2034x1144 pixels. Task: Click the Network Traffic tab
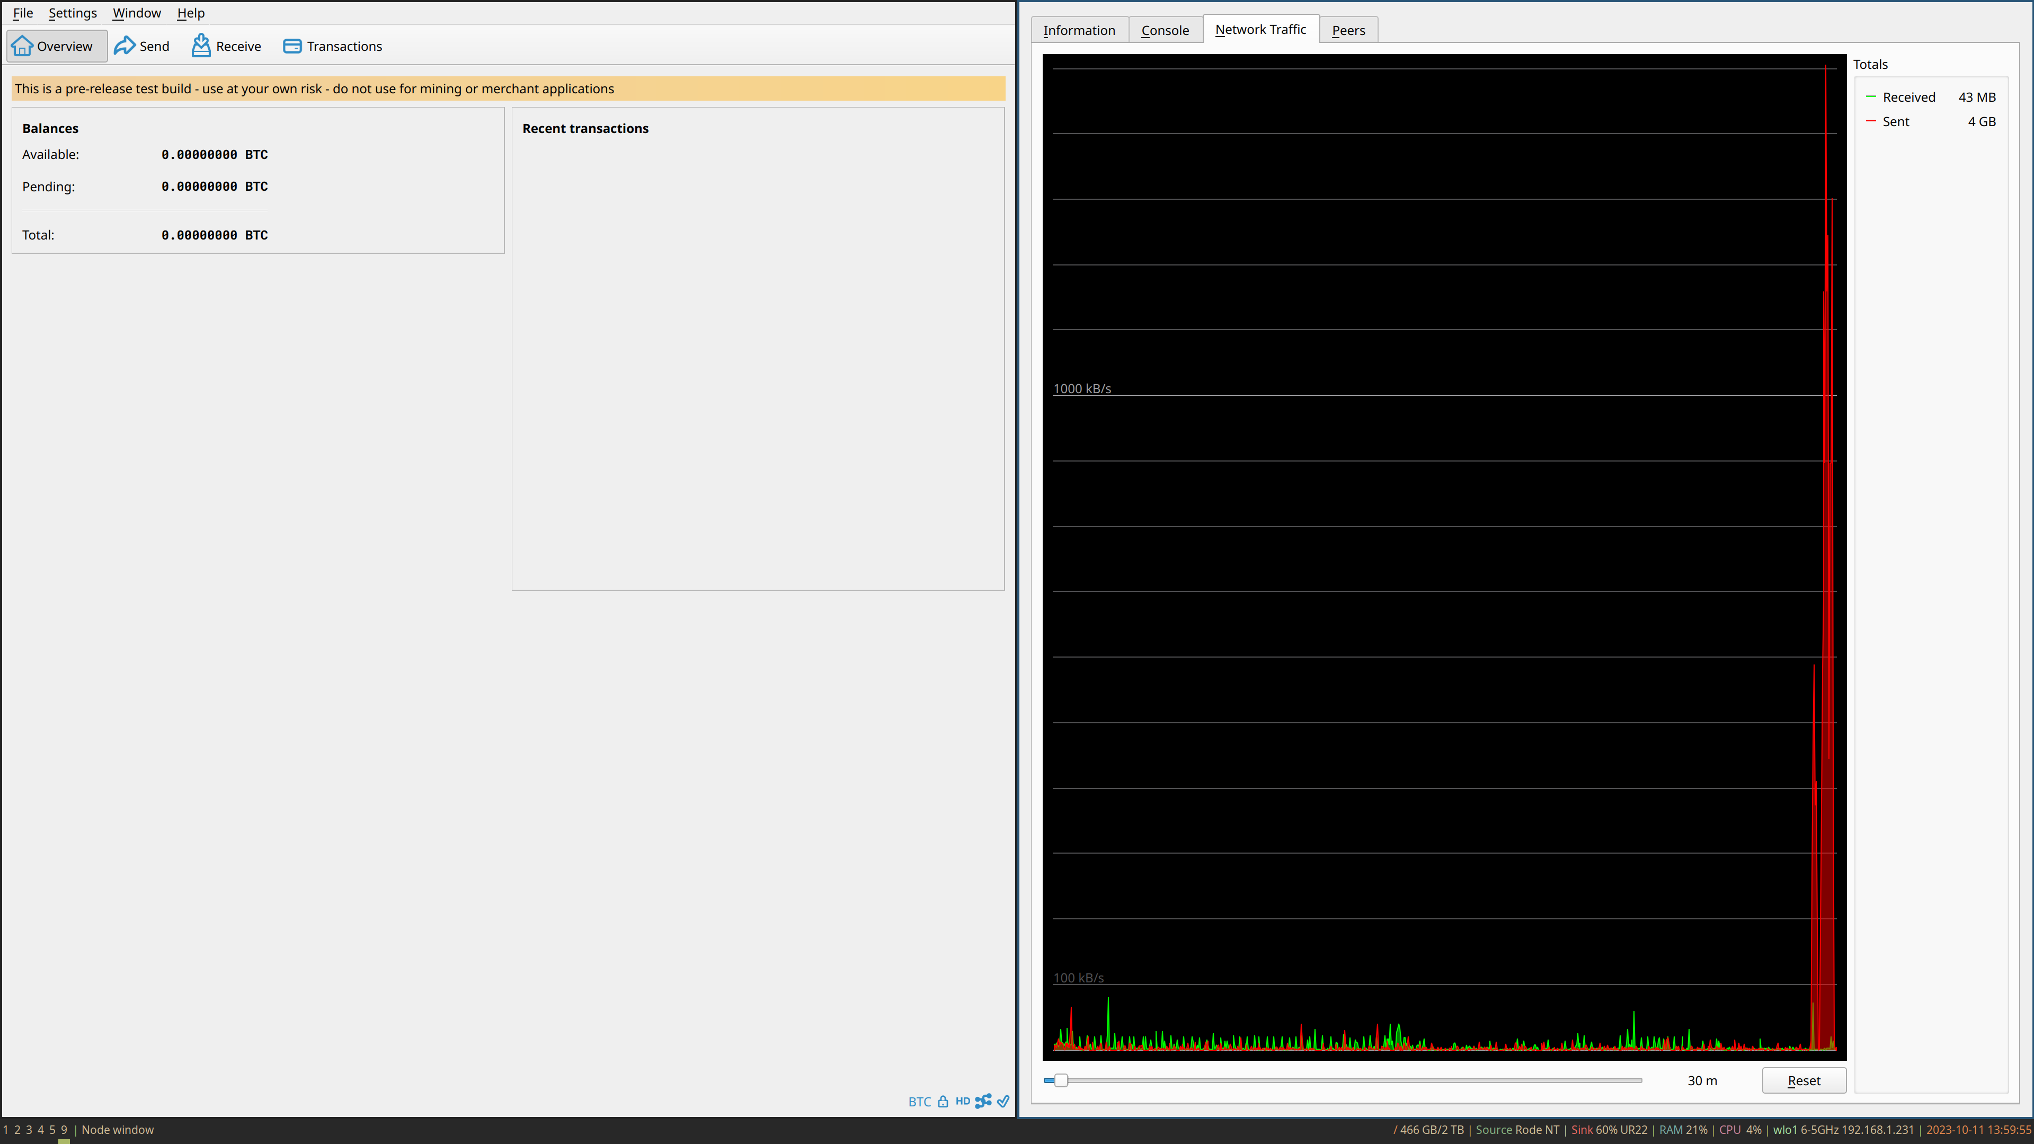tap(1260, 29)
